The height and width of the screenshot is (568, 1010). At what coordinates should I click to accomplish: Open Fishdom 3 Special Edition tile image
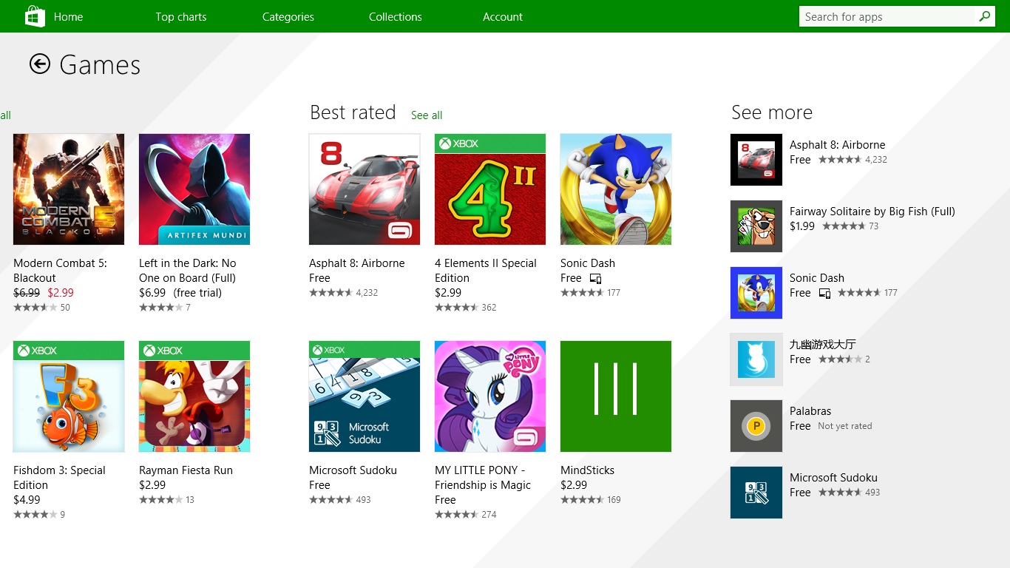[69, 396]
